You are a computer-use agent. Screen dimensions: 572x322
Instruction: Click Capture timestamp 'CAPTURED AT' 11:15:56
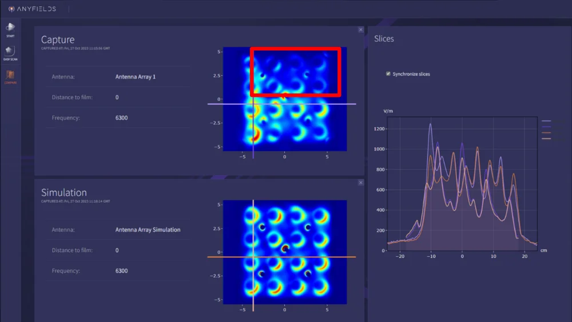76,48
